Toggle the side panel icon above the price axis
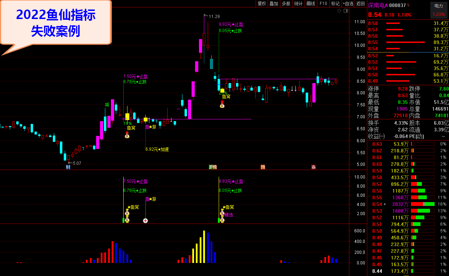Viewport: 449px width, 276px height. tap(346, 11)
